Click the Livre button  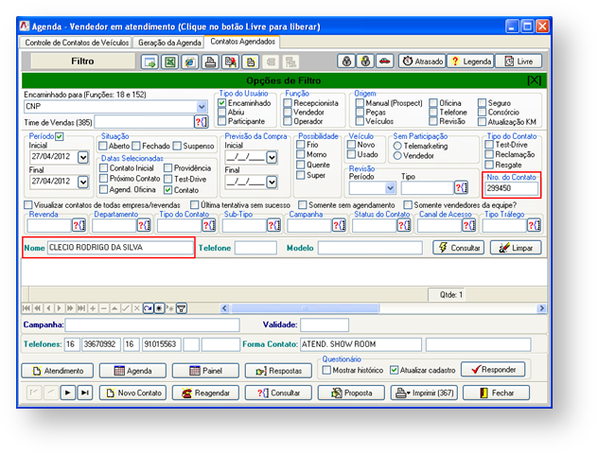[519, 61]
